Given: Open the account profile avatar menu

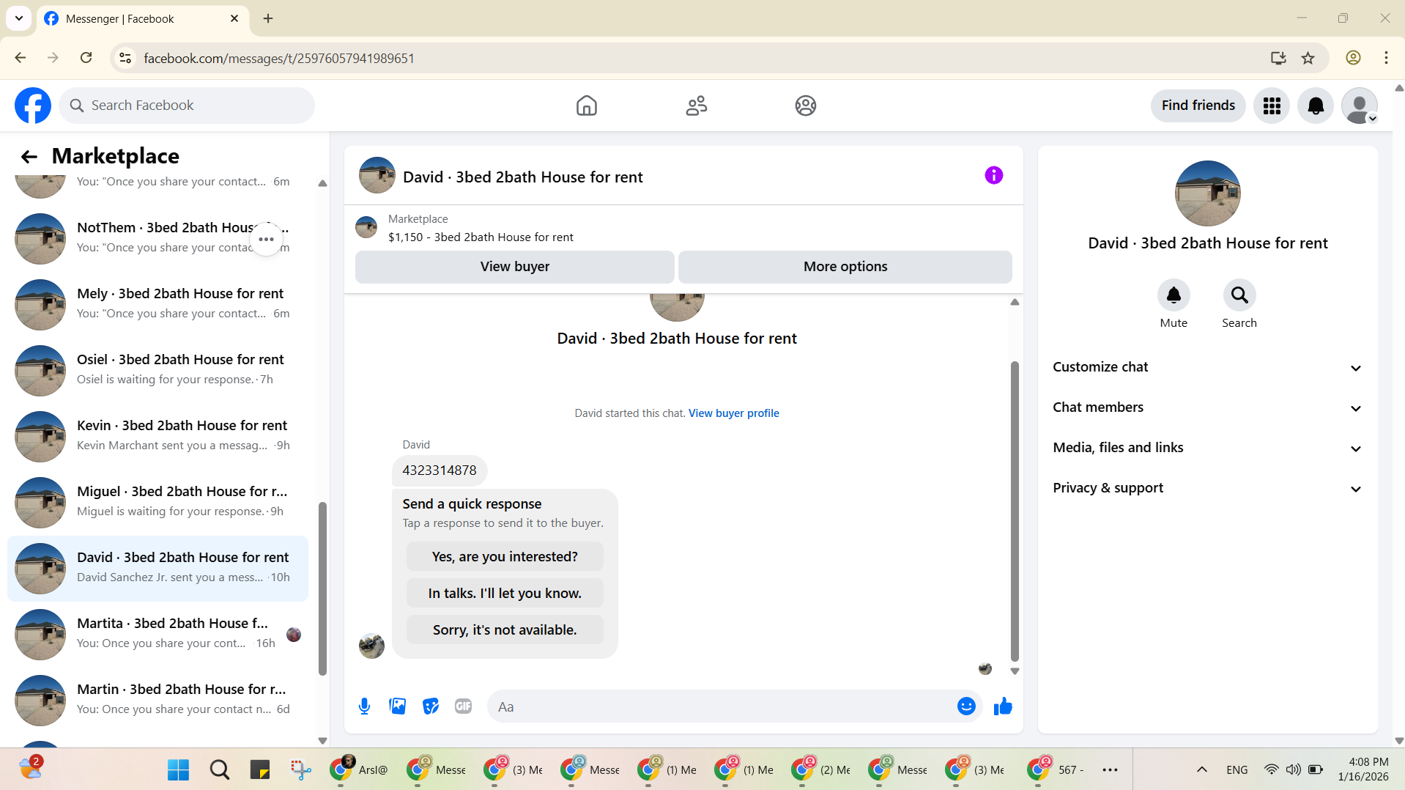Looking at the screenshot, I should click(x=1360, y=106).
